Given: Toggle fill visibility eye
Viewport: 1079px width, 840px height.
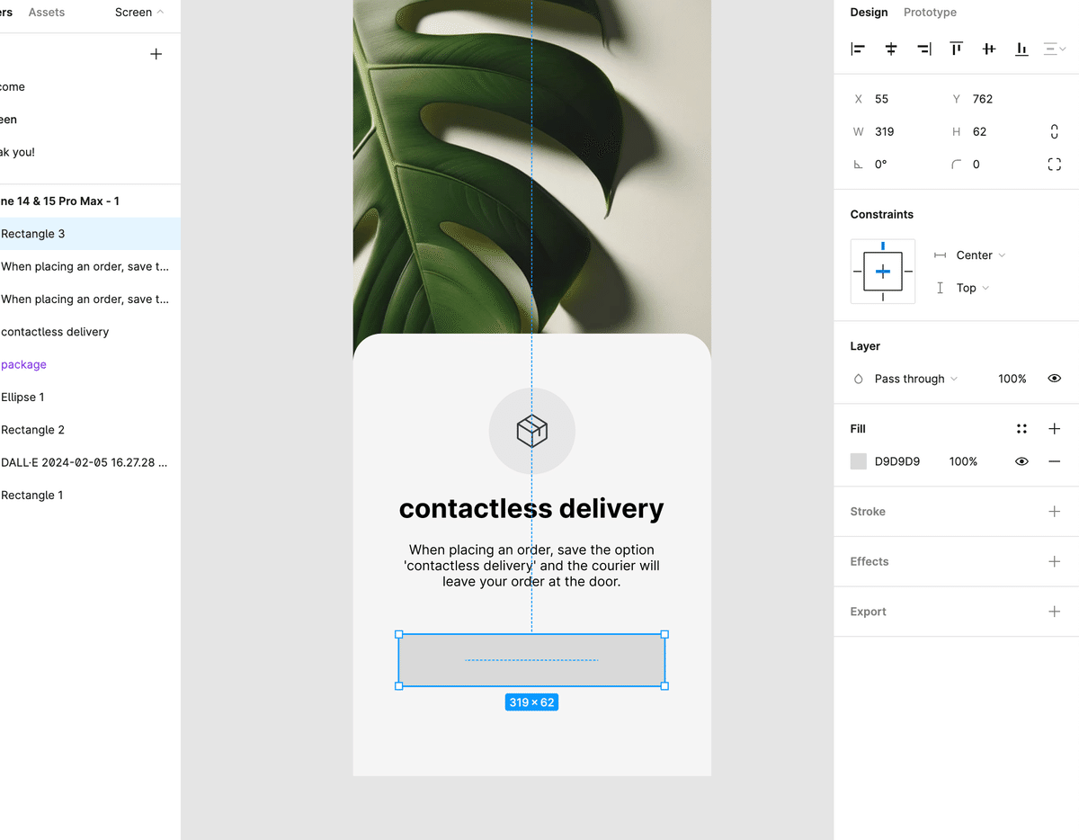Looking at the screenshot, I should pyautogui.click(x=1021, y=461).
